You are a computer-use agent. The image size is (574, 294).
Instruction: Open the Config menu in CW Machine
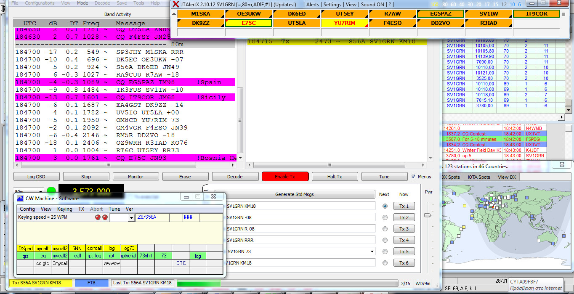coord(27,209)
